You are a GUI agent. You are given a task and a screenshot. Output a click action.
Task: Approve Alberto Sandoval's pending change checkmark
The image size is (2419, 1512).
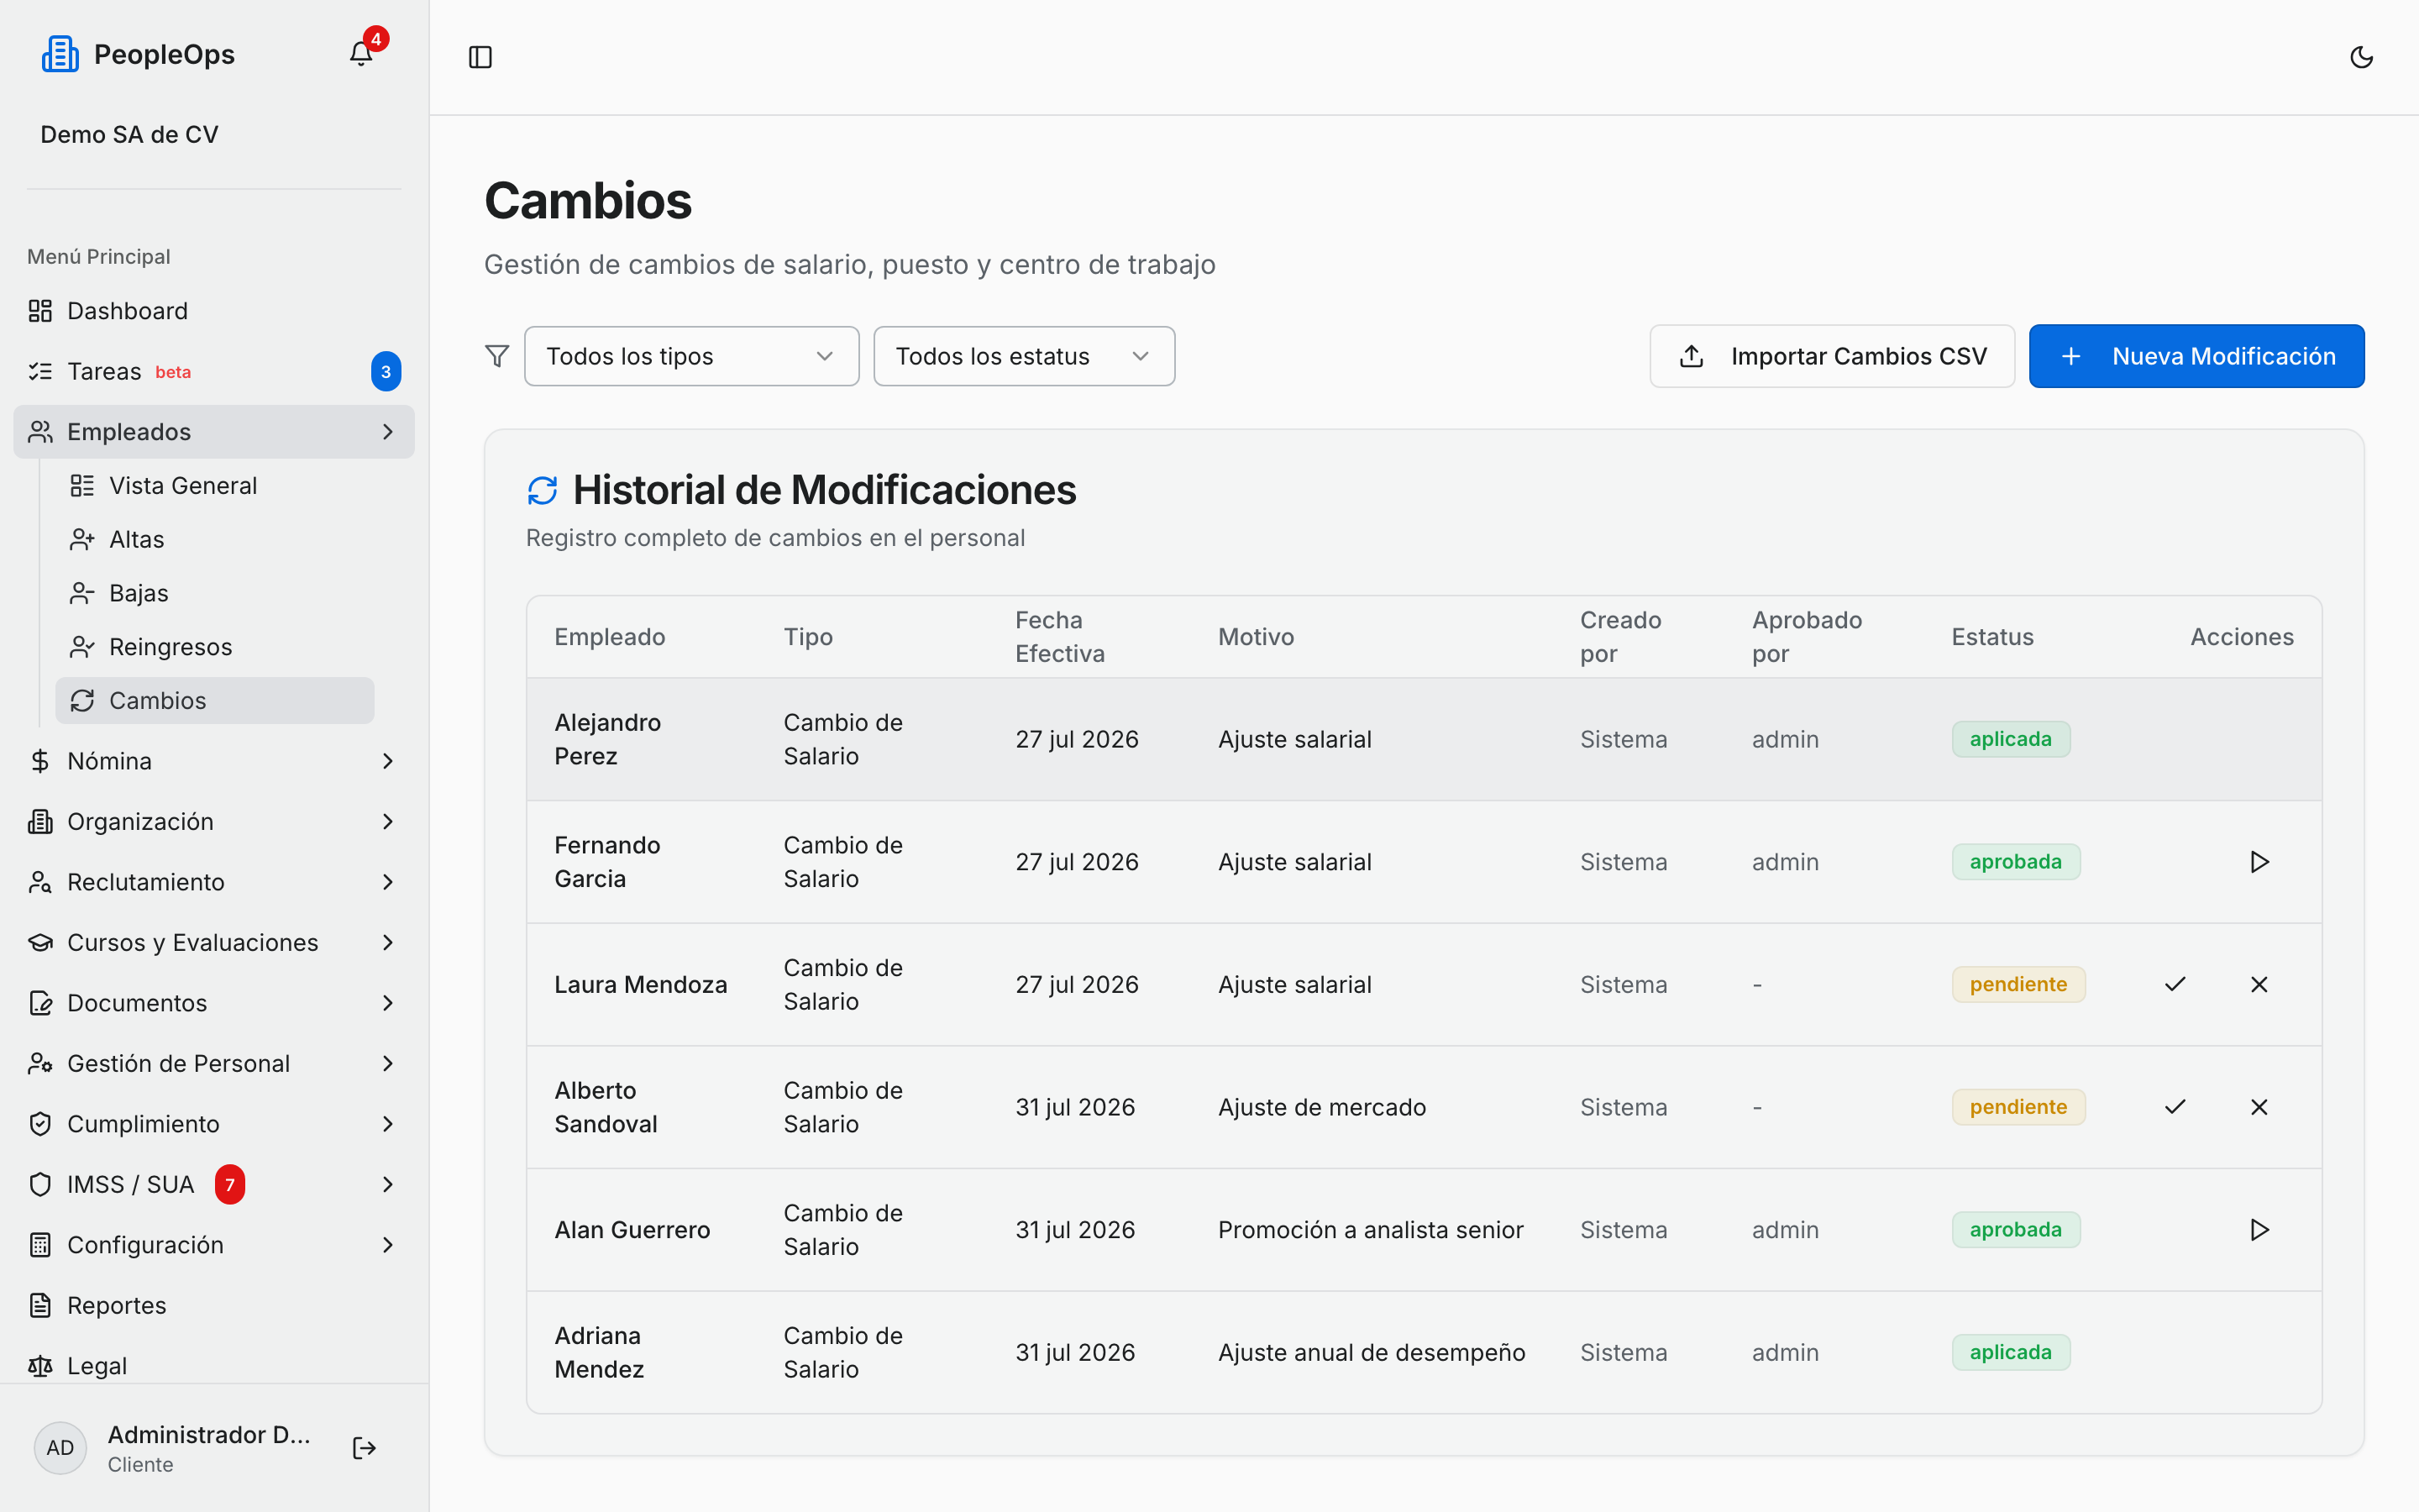(2175, 1106)
